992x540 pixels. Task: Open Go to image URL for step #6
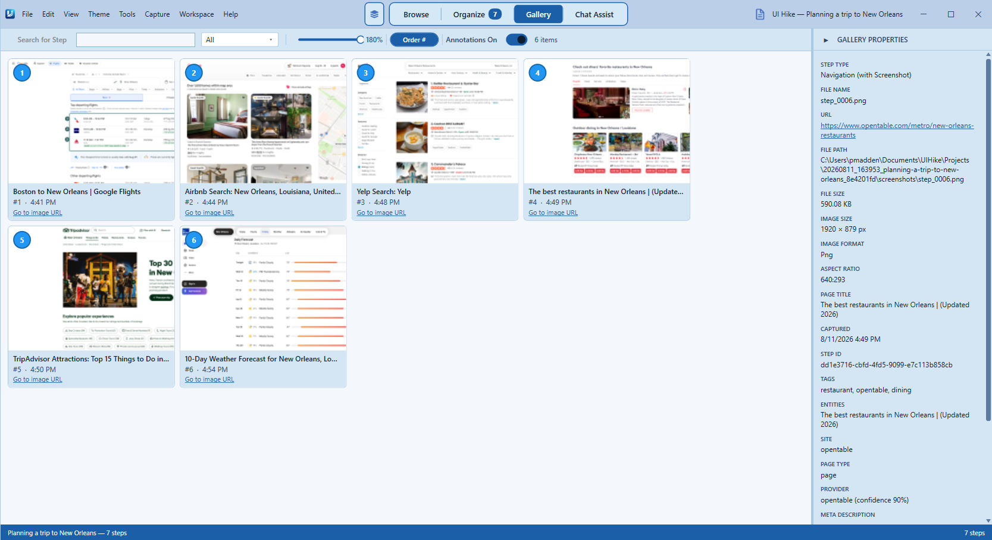tap(209, 379)
